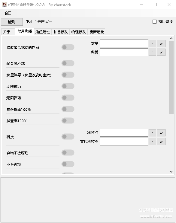176x223 pixels.
Task: Enable 捕获概率100% switch
Action: tap(68, 109)
